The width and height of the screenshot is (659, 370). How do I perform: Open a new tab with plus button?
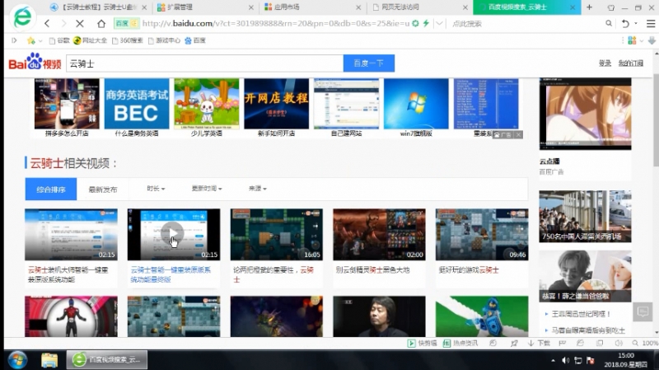589,7
